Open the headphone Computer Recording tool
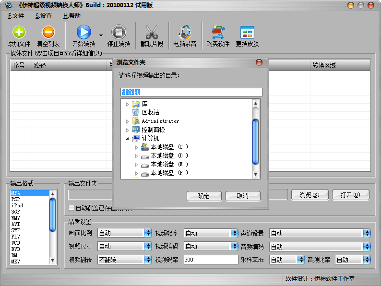Viewport: 381px width, 286px height. (185, 32)
